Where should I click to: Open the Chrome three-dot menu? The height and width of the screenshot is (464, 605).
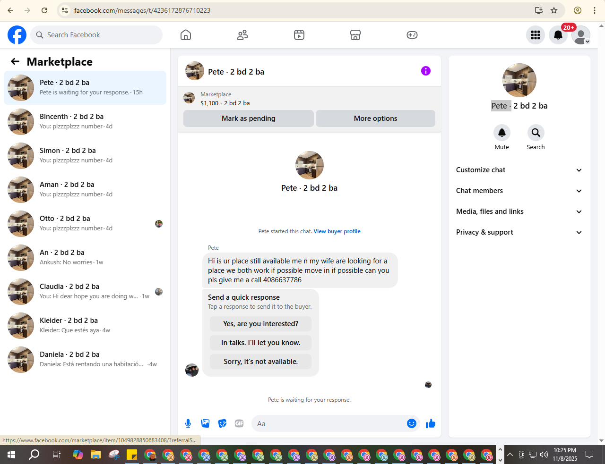click(595, 10)
